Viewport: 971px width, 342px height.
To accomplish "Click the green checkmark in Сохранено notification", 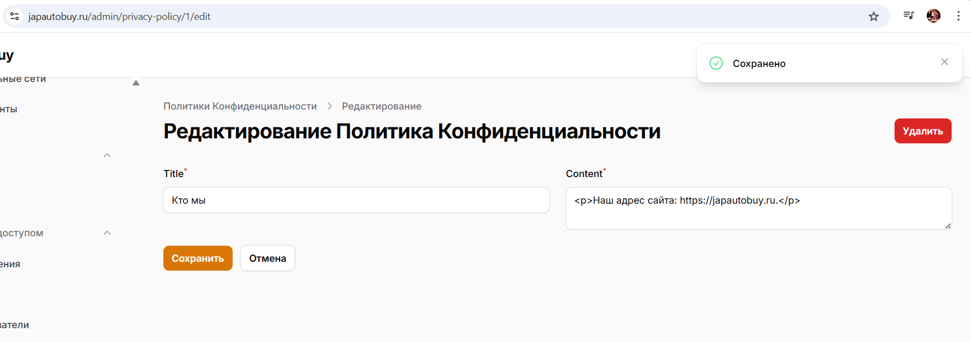I will click(x=716, y=63).
